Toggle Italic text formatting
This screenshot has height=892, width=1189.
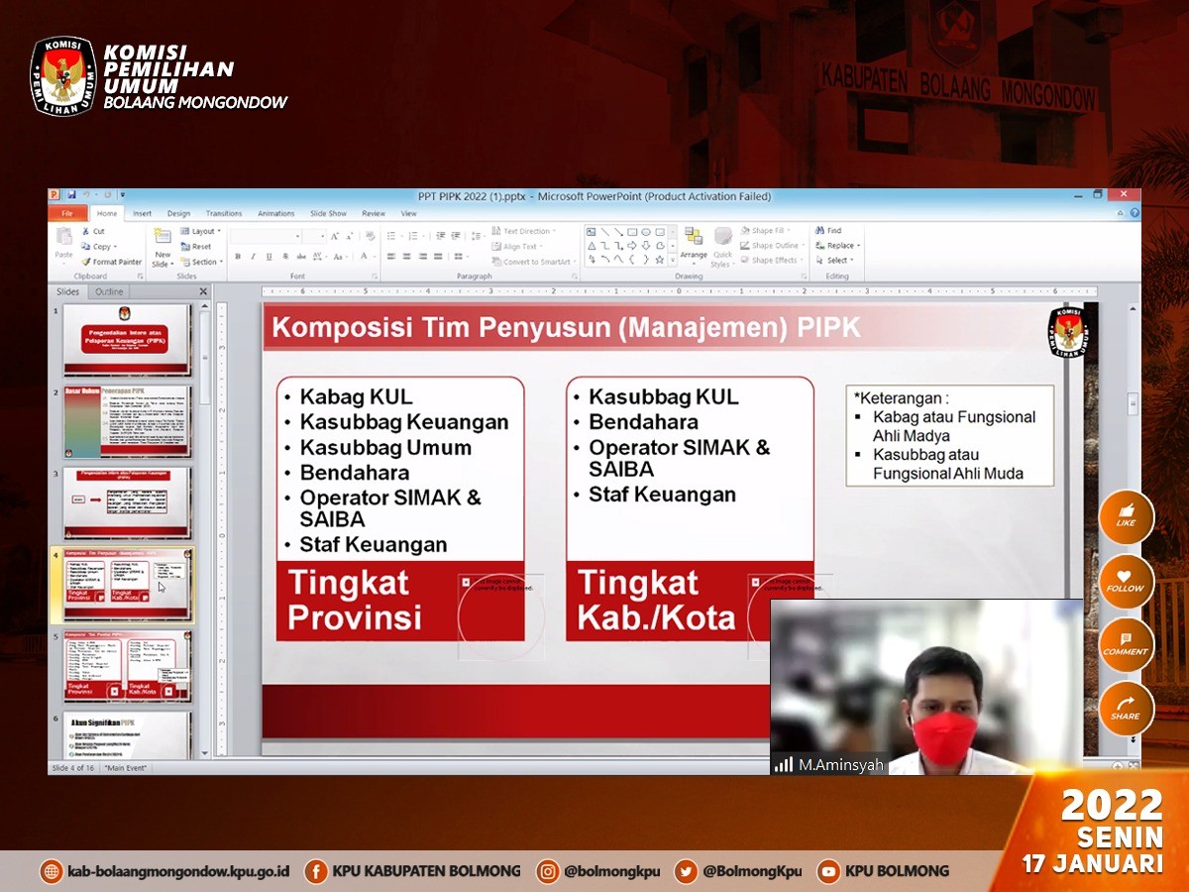pos(253,257)
